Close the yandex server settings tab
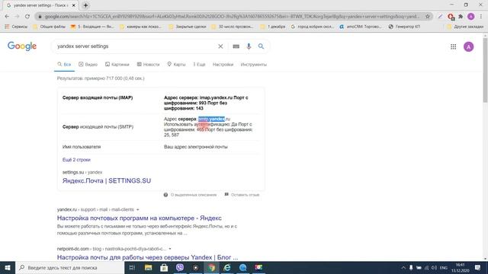 (74, 5)
